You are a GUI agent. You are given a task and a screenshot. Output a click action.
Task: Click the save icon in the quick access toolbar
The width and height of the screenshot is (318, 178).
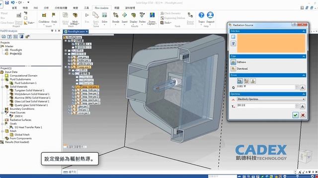pos(6,2)
